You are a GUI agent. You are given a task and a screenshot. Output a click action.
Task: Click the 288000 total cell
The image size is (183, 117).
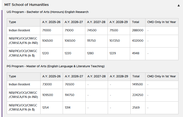(137, 30)
